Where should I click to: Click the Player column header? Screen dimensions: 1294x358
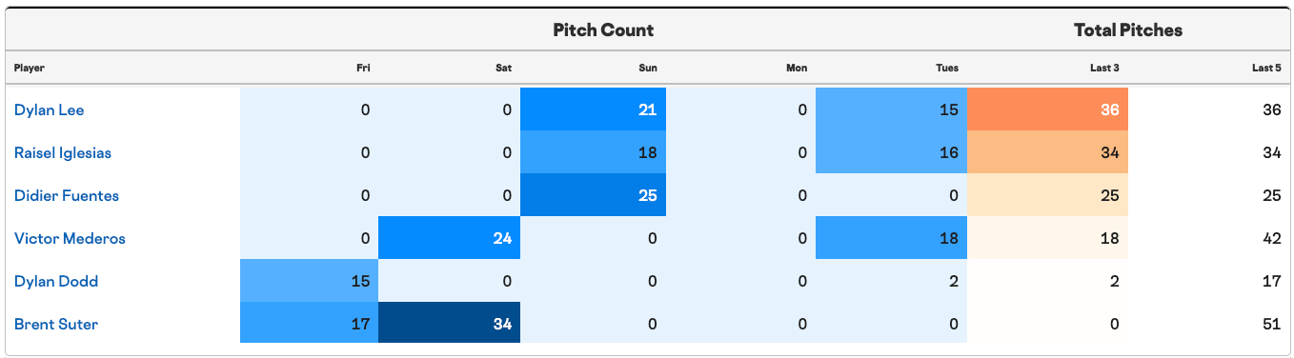[x=30, y=69]
